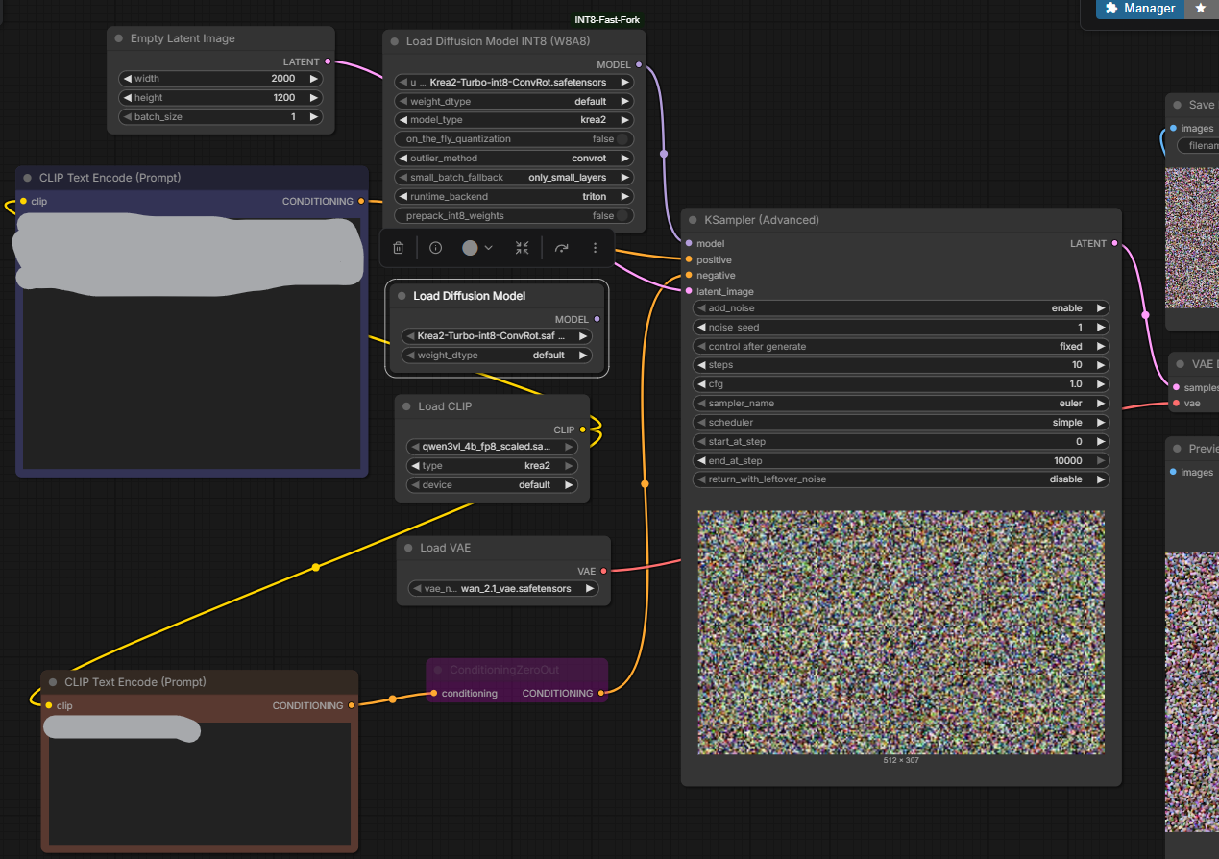Viewport: 1219px width, 859px height.
Task: Open add_noise enable dropdown
Action: click(901, 308)
